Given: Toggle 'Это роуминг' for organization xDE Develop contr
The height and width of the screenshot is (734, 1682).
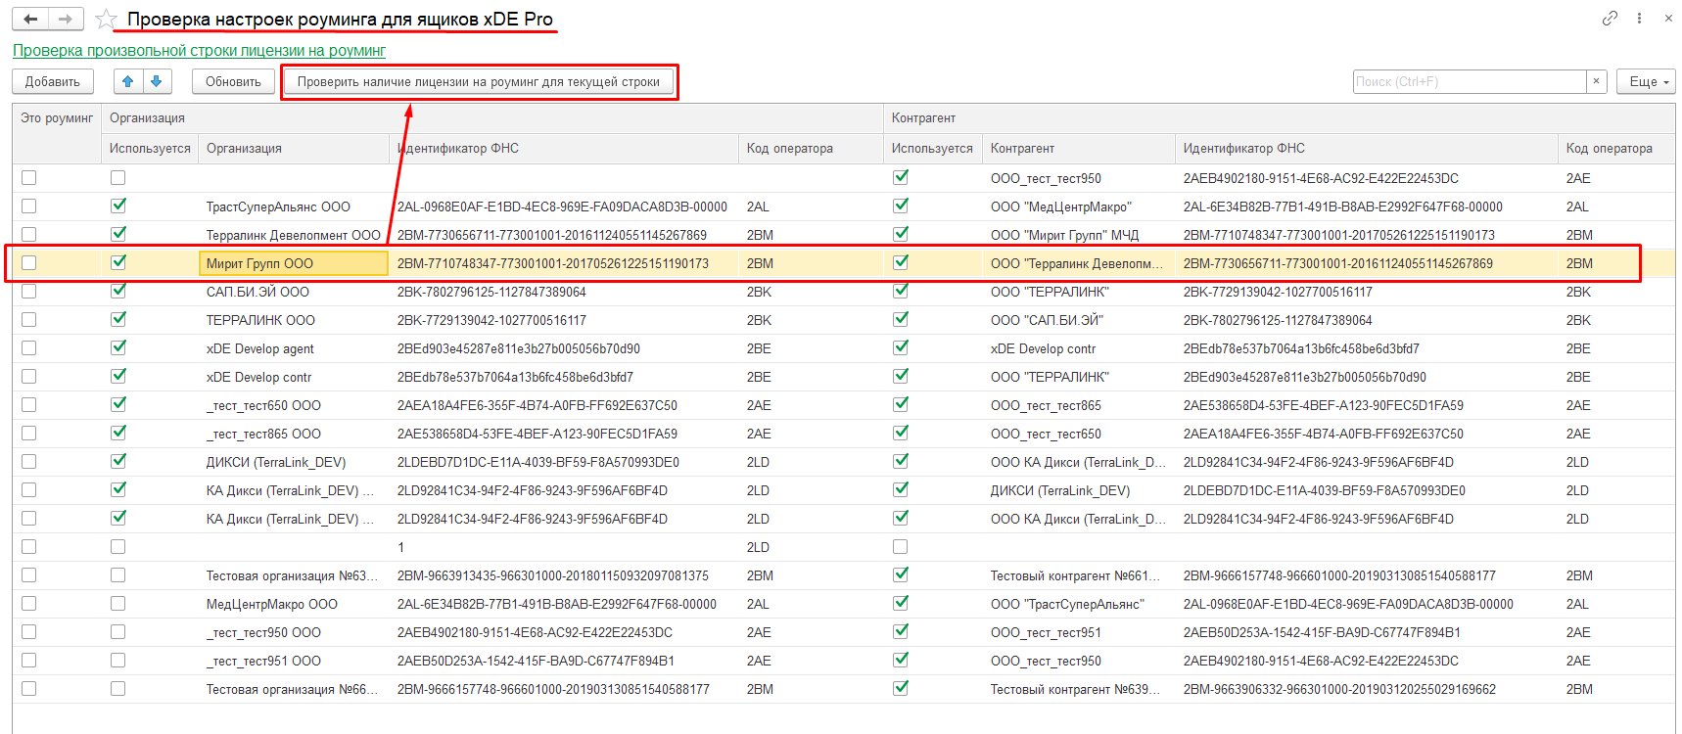Looking at the screenshot, I should click(29, 377).
